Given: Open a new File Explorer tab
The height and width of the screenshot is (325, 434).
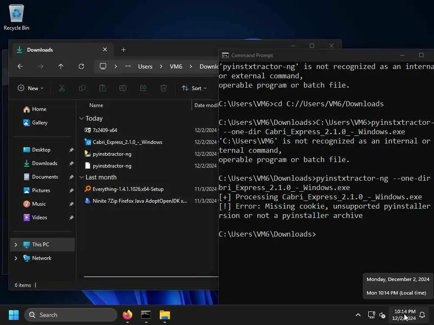Looking at the screenshot, I should click(123, 50).
